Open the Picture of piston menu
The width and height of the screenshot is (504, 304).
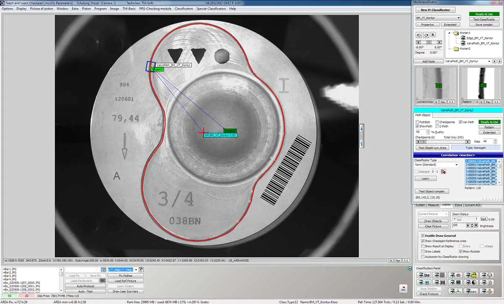point(42,8)
